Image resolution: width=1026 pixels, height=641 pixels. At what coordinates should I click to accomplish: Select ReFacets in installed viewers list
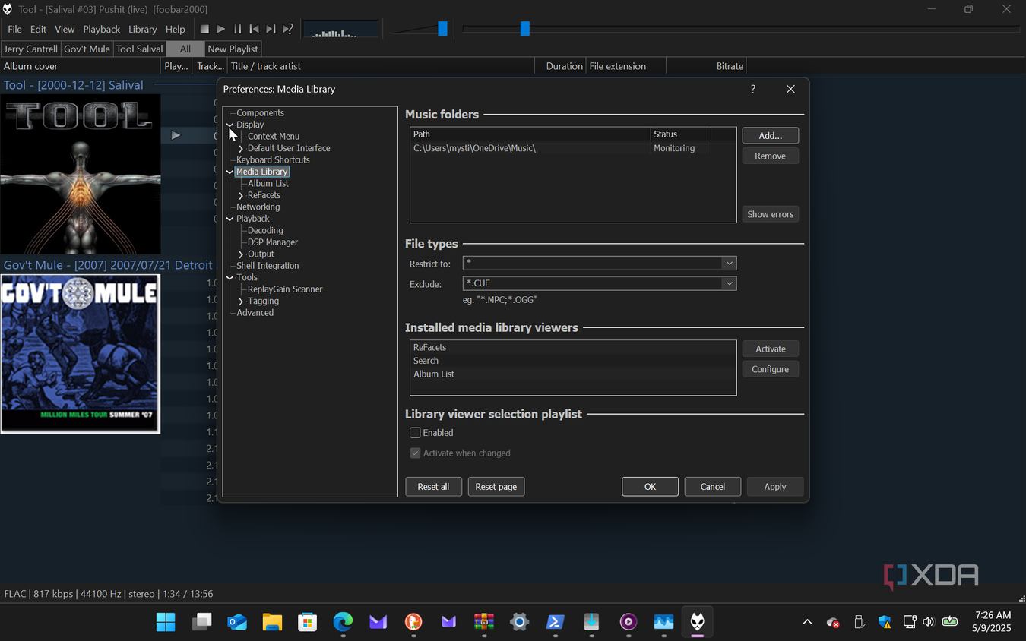tap(573, 347)
